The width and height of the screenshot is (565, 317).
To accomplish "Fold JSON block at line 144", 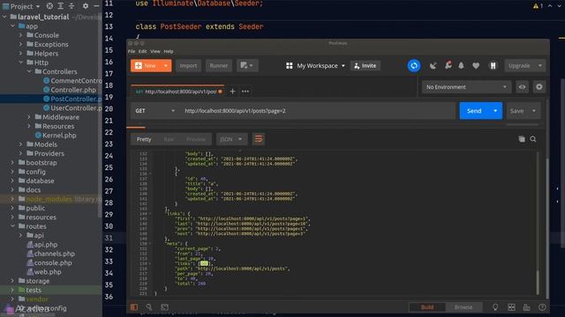I will [x=150, y=213].
